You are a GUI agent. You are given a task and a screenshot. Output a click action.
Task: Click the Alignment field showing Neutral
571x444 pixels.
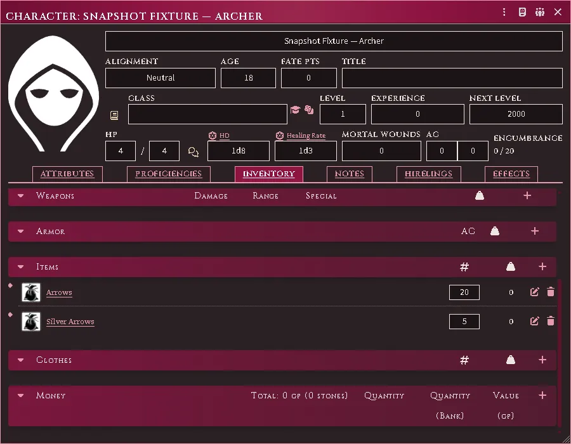(161, 78)
